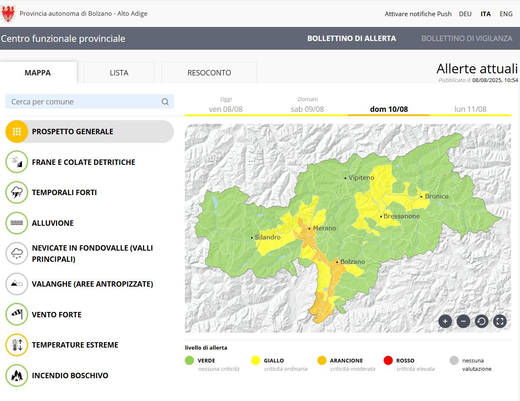The width and height of the screenshot is (520, 401).
Task: Pick the Vento Forte windsock icon
Action: (17, 314)
